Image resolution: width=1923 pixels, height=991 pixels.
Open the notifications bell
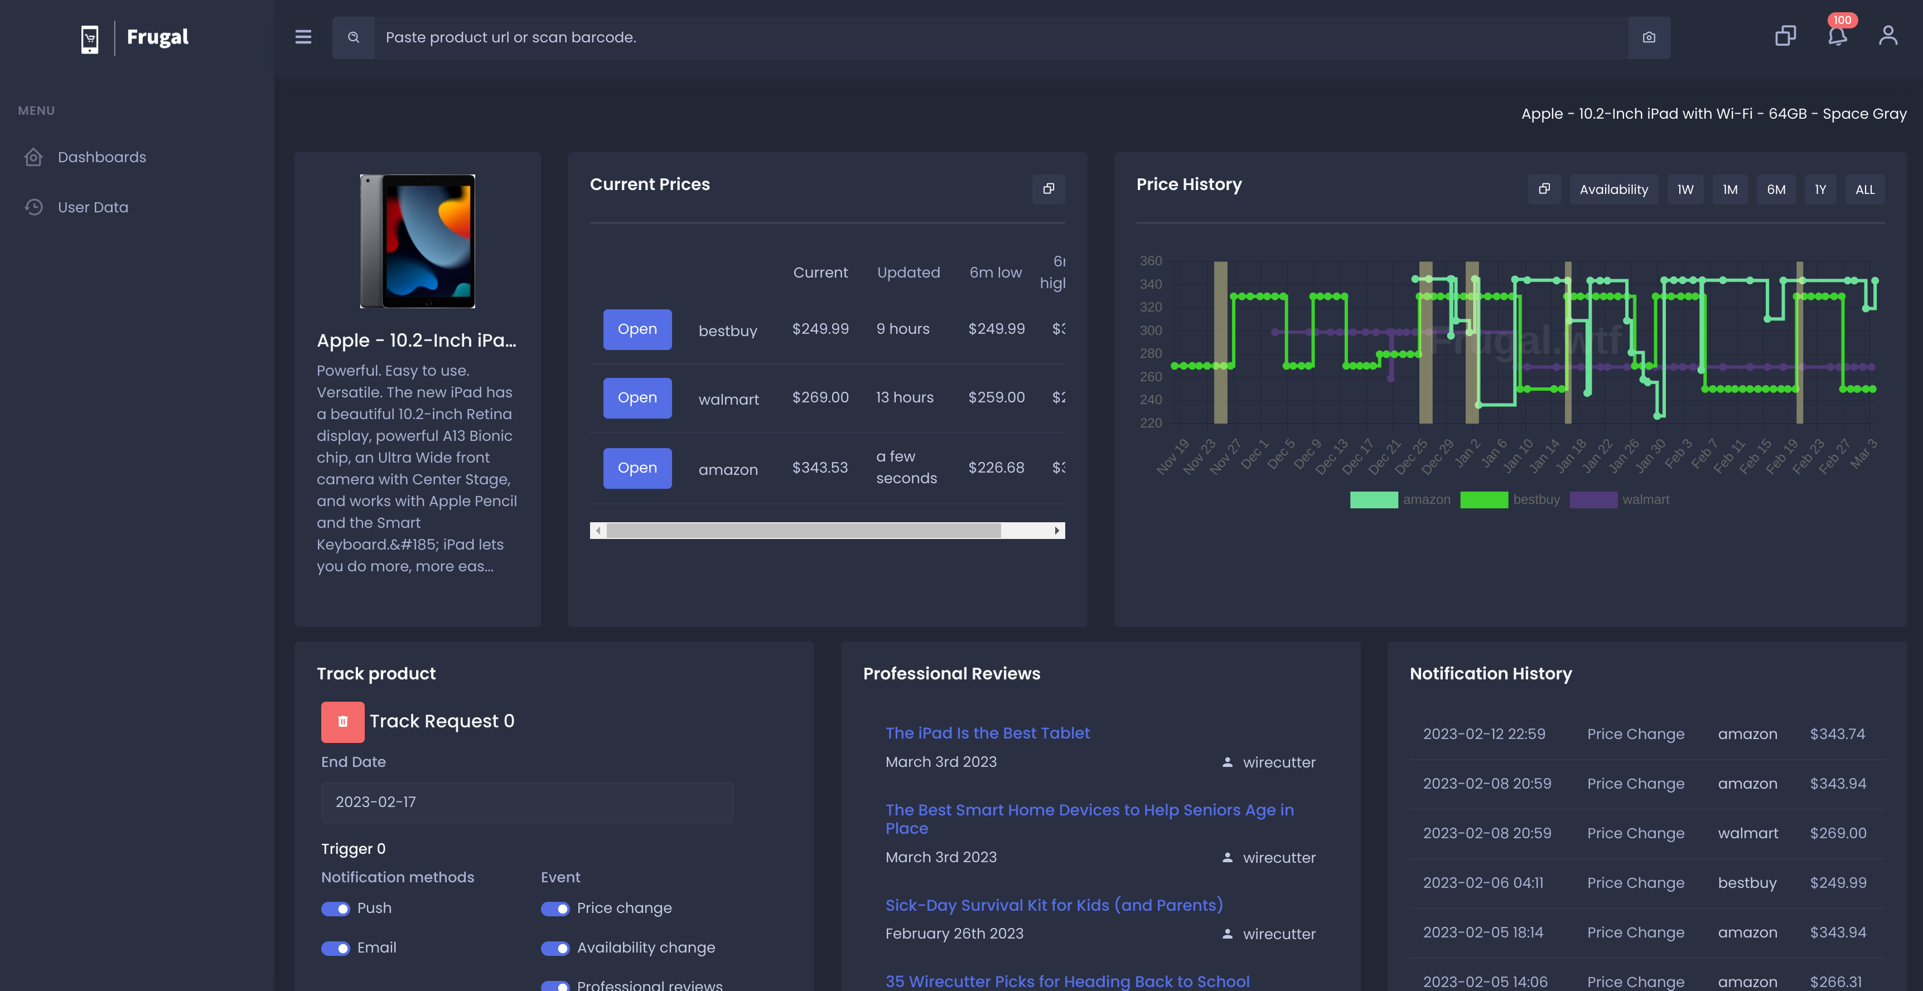[x=1837, y=35]
